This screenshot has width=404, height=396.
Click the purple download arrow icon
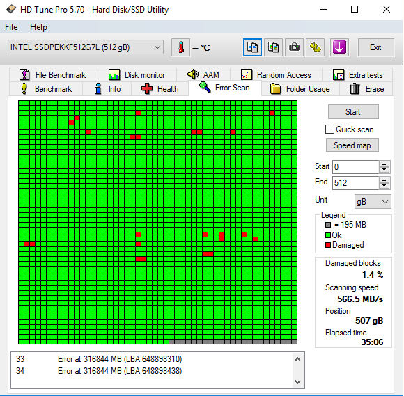point(339,47)
